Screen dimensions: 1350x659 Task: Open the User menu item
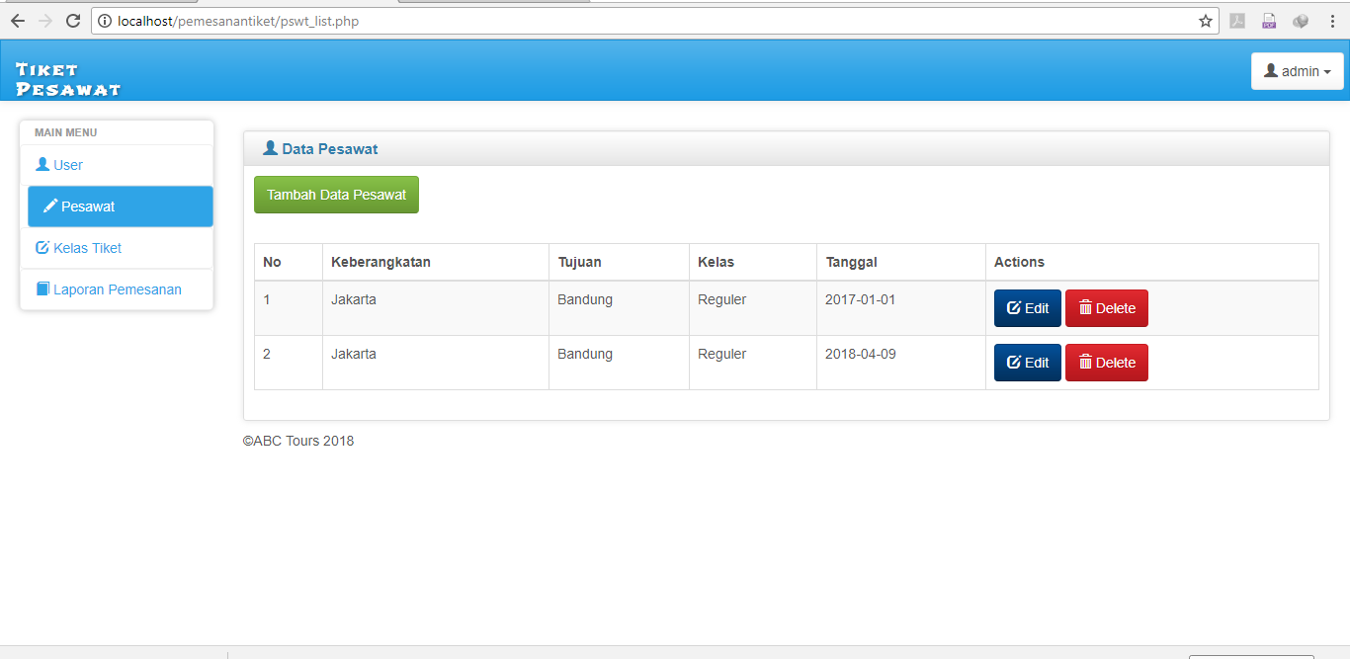click(x=67, y=165)
